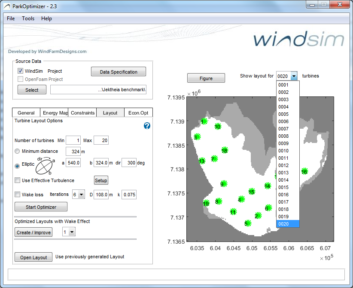Select turbine marker 18 on the map
This screenshot has height=288, width=353.
pos(225,150)
